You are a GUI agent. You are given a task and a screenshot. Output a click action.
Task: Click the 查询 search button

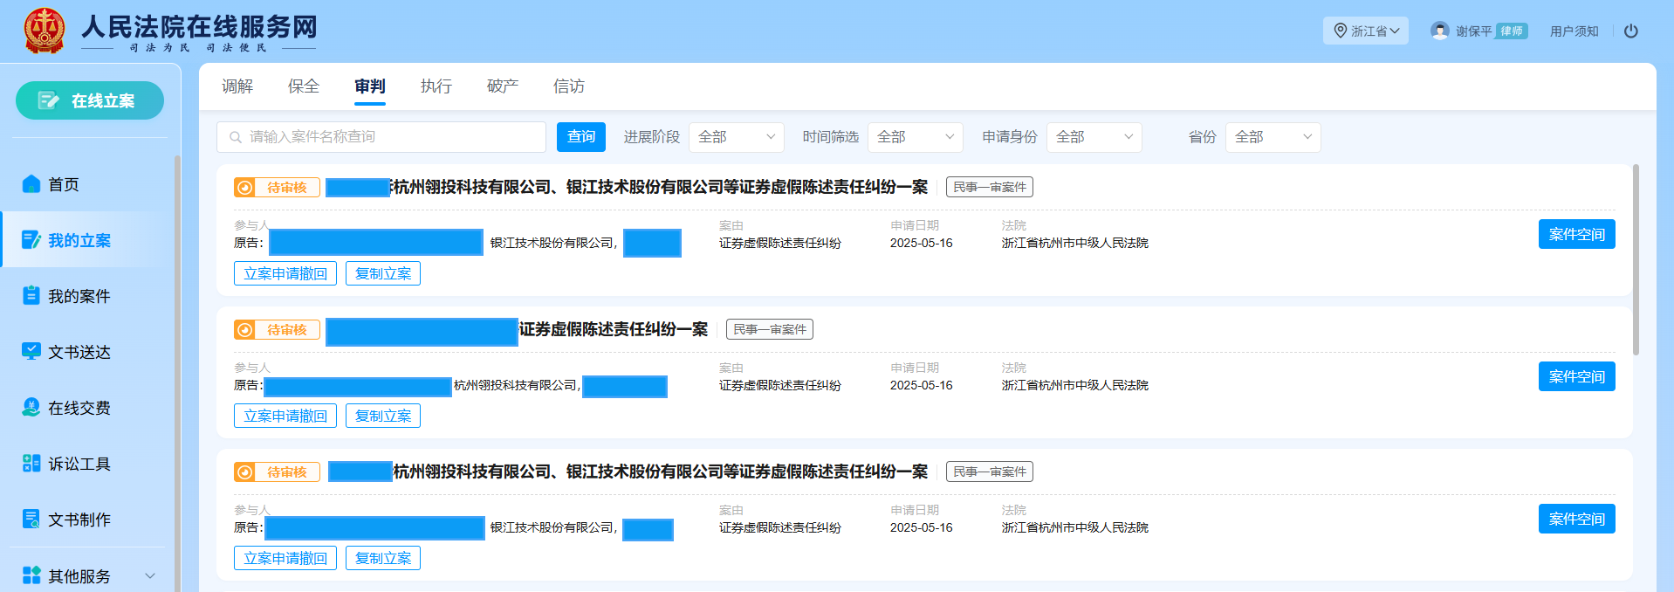[581, 137]
